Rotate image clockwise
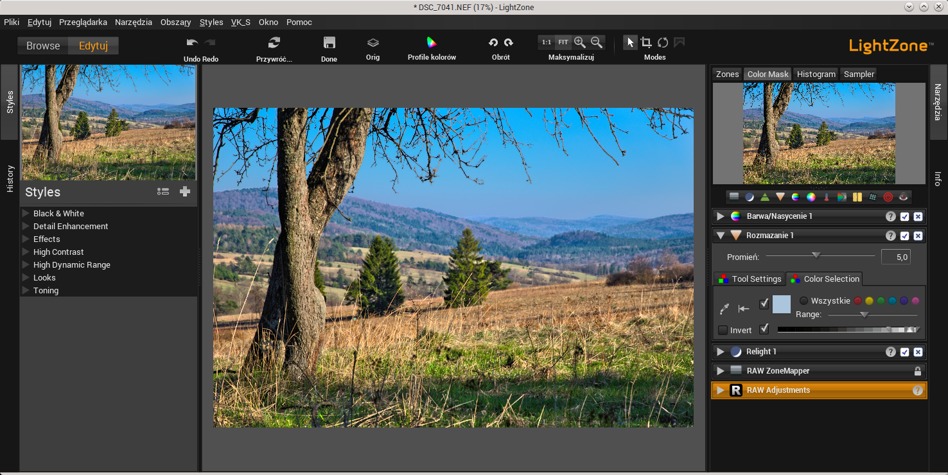The image size is (948, 475). tap(509, 42)
